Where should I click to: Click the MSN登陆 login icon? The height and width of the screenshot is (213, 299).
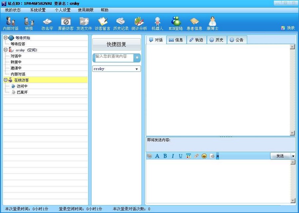(176, 24)
